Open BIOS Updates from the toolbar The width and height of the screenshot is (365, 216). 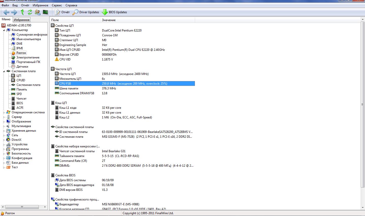click(114, 12)
